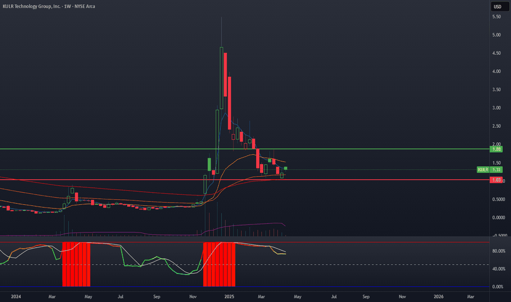Select the green horizontal resistance line
This screenshot has height=302, width=511.
[x=245, y=149]
